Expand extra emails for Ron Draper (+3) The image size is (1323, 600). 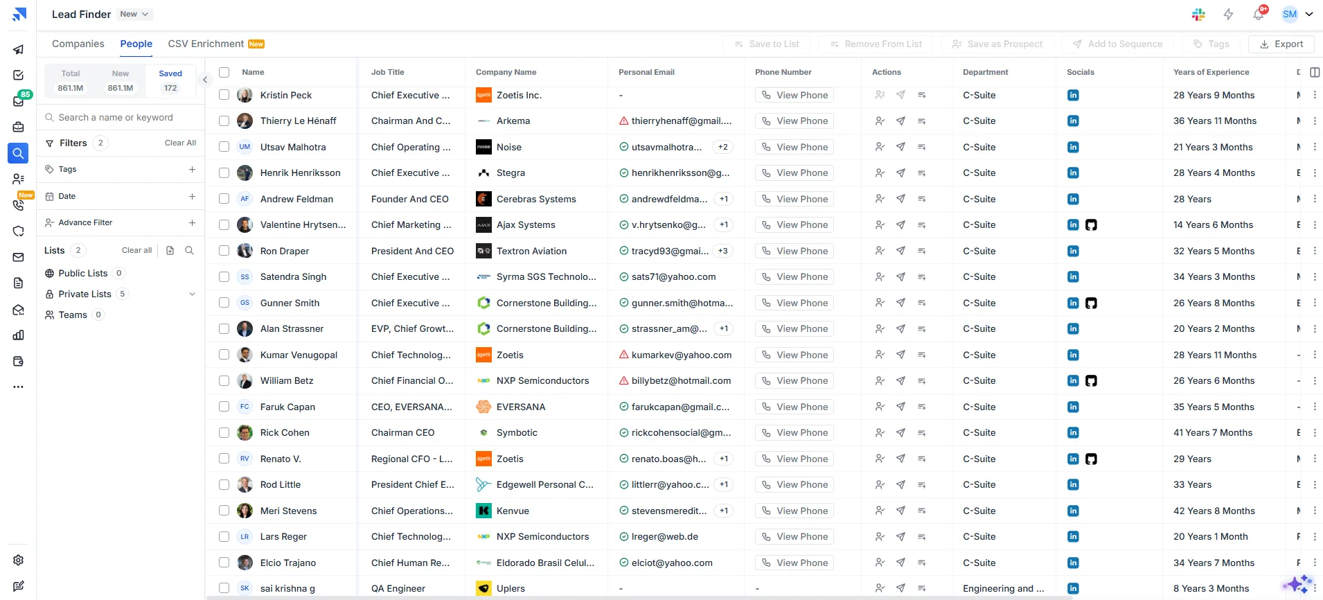click(x=723, y=251)
